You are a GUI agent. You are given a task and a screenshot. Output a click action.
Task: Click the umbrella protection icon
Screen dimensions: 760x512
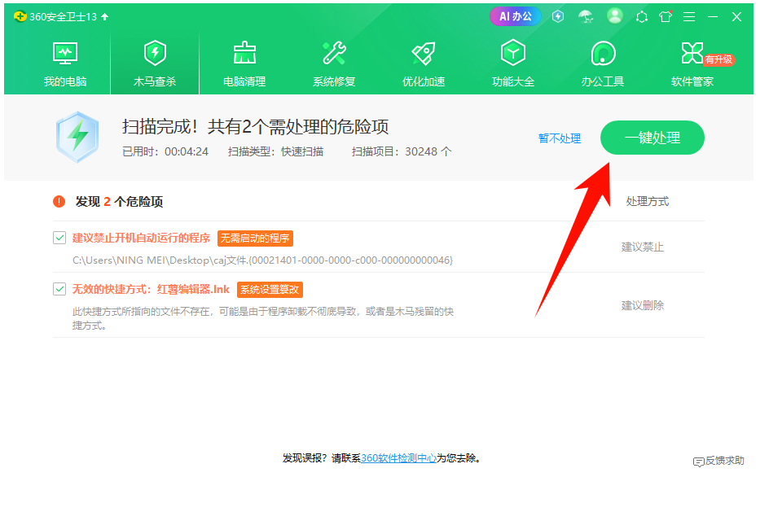coord(585,16)
